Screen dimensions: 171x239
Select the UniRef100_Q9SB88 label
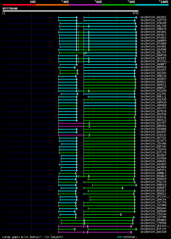point(153,129)
